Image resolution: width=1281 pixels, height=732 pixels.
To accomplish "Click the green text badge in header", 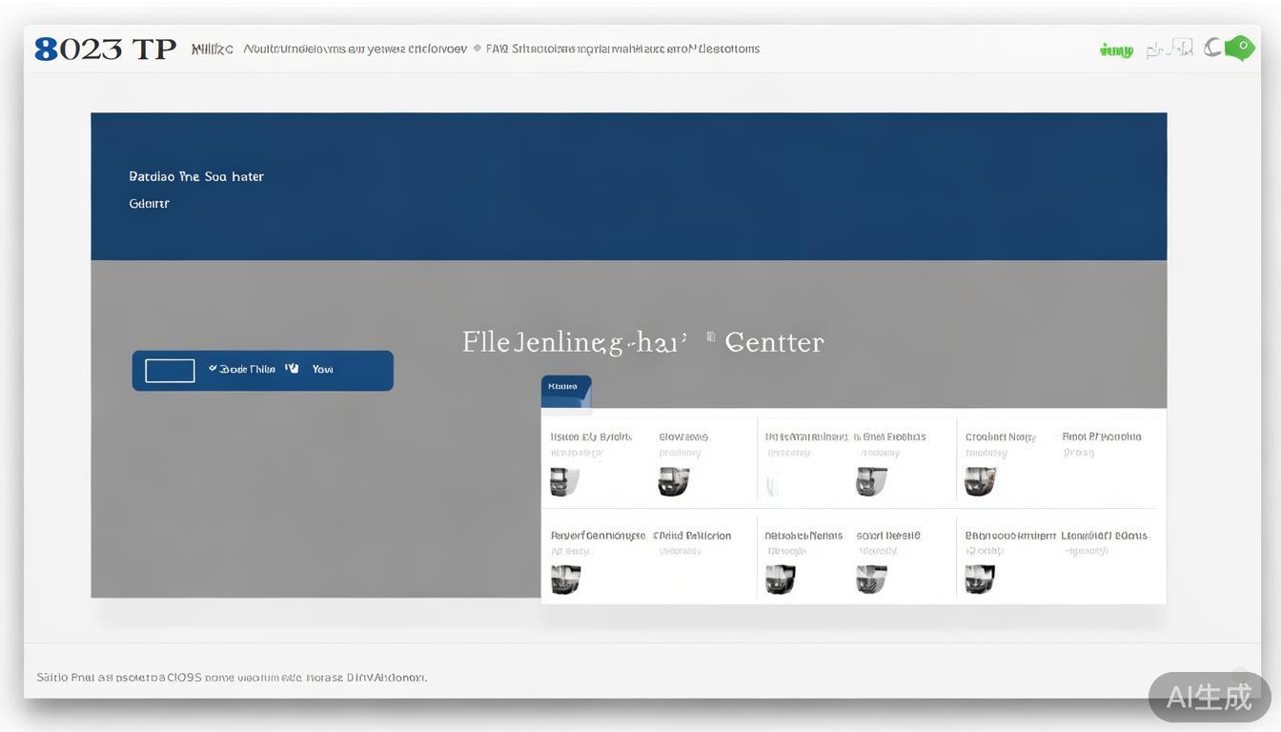I will click(x=1116, y=51).
